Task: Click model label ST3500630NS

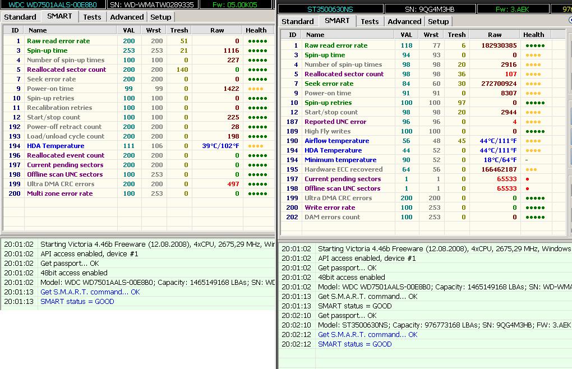Action: tap(330, 9)
